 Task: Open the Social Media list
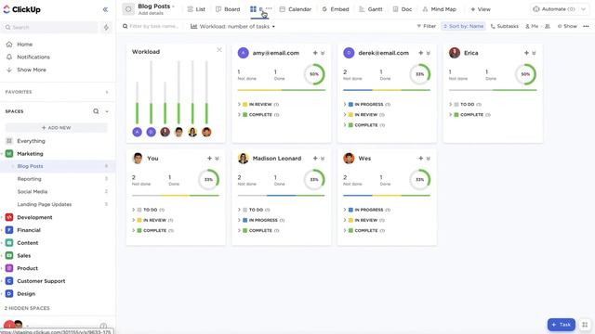tap(33, 192)
